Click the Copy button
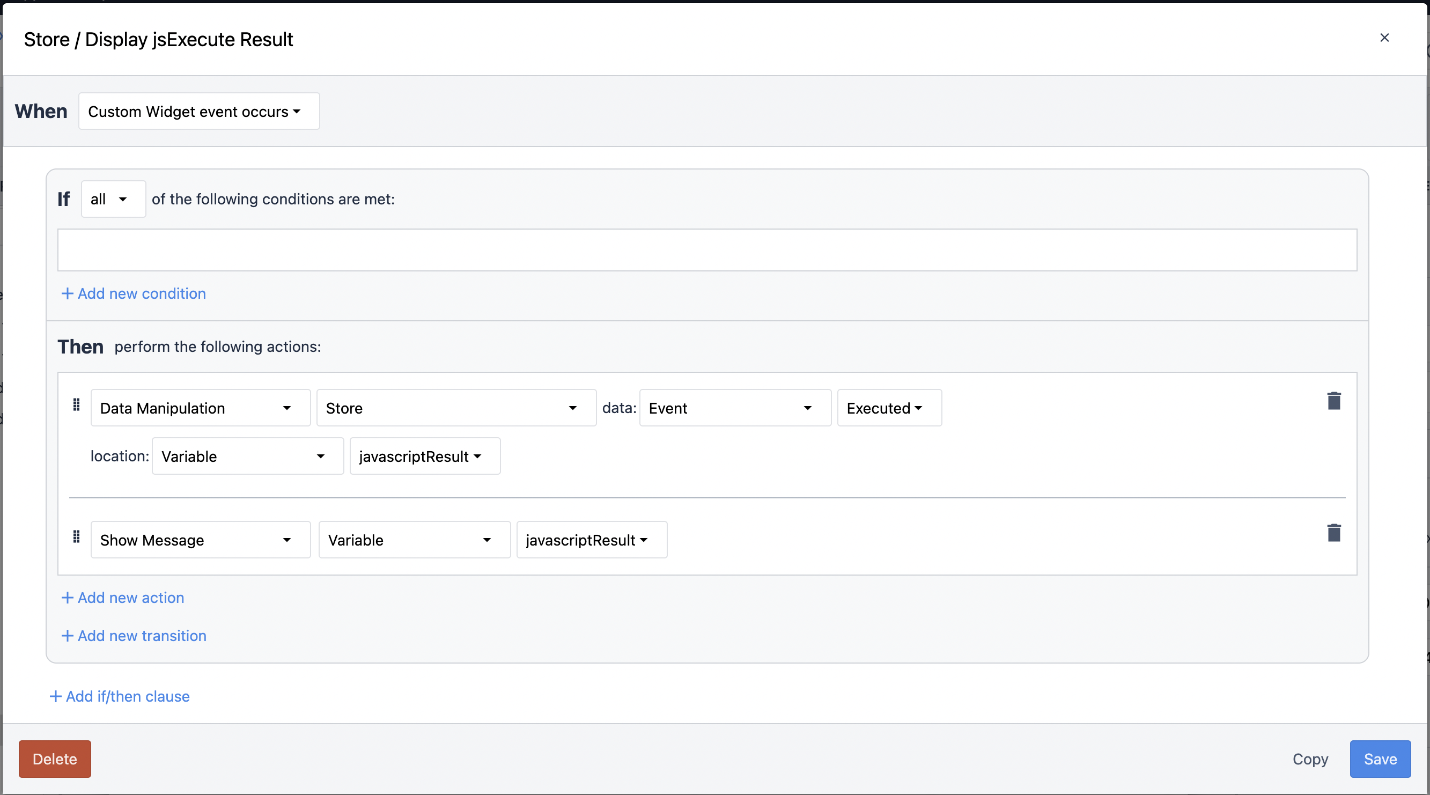 (x=1310, y=759)
